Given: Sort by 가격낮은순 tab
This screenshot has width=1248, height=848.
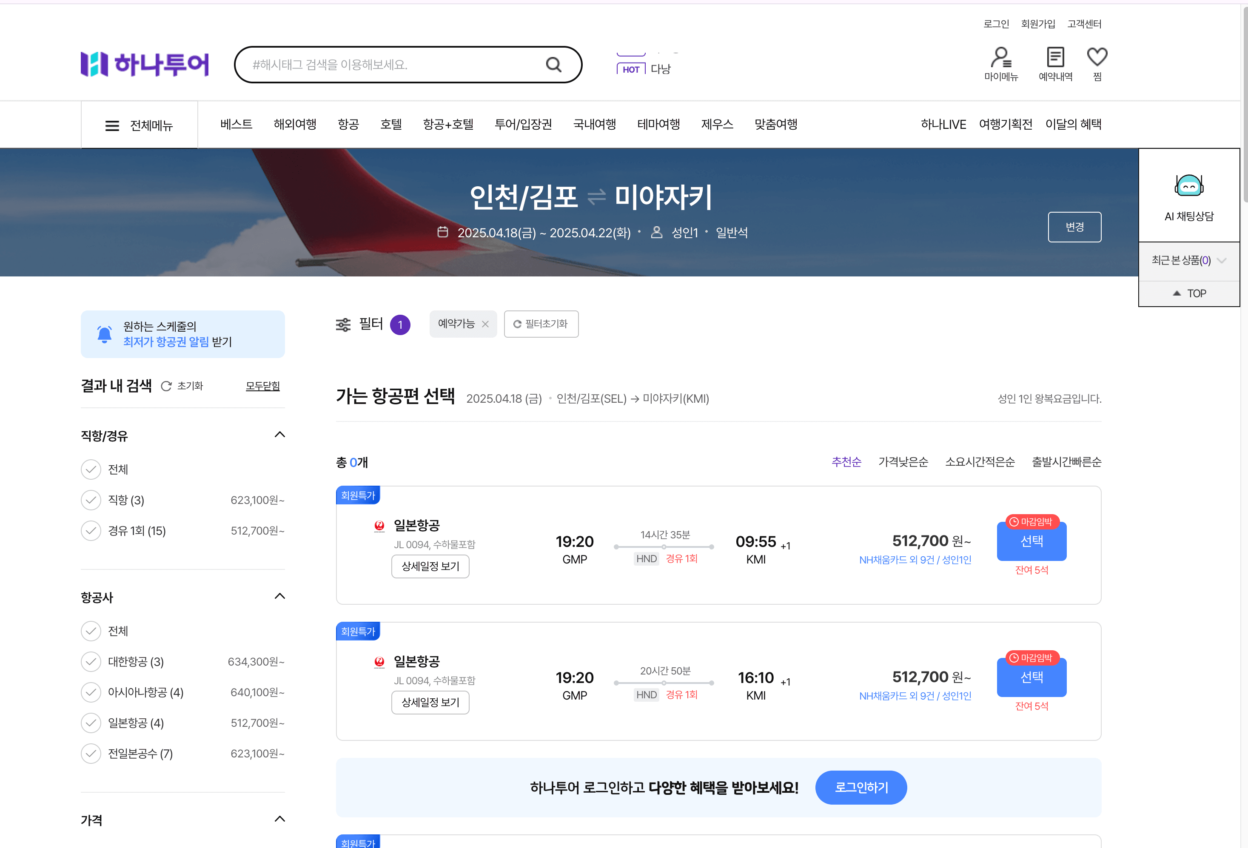Looking at the screenshot, I should [903, 462].
